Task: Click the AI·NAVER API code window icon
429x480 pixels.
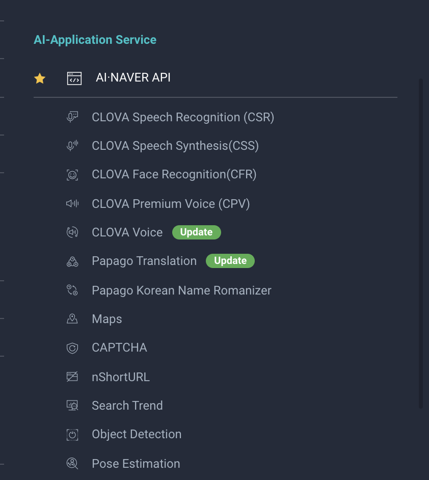Action: 74,78
